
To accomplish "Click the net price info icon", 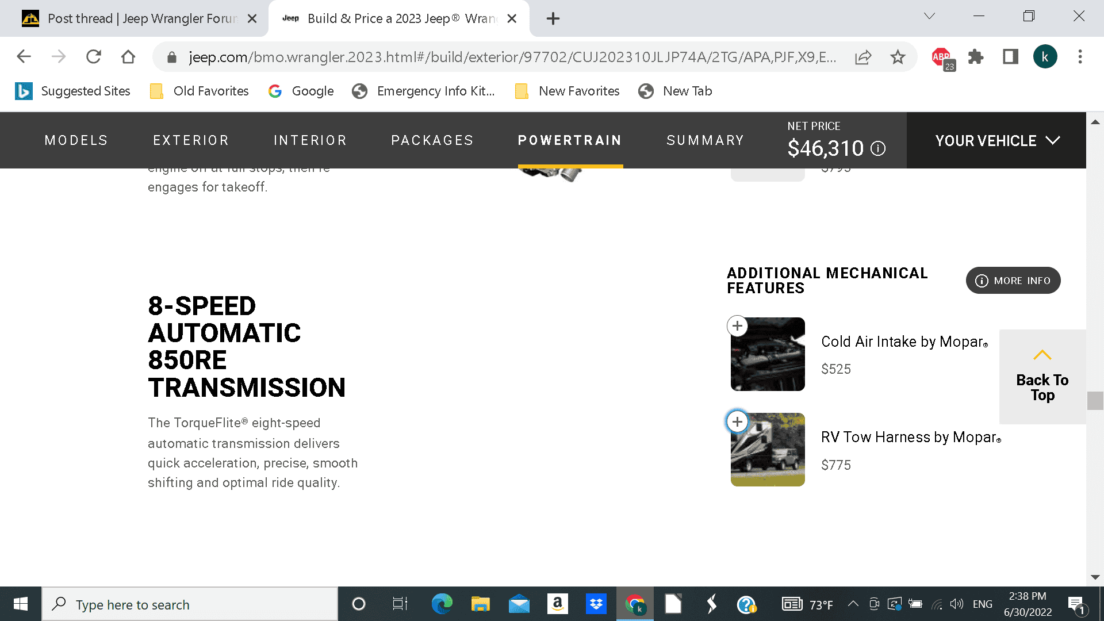I will click(878, 148).
